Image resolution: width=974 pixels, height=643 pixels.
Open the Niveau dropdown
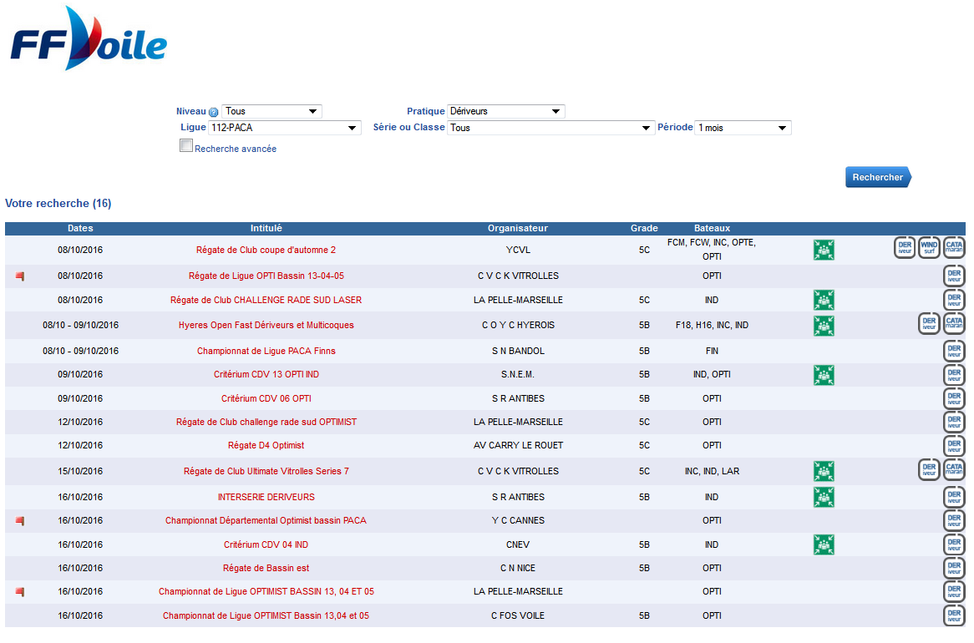271,111
